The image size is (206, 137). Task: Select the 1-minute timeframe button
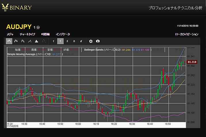click(x=60, y=41)
